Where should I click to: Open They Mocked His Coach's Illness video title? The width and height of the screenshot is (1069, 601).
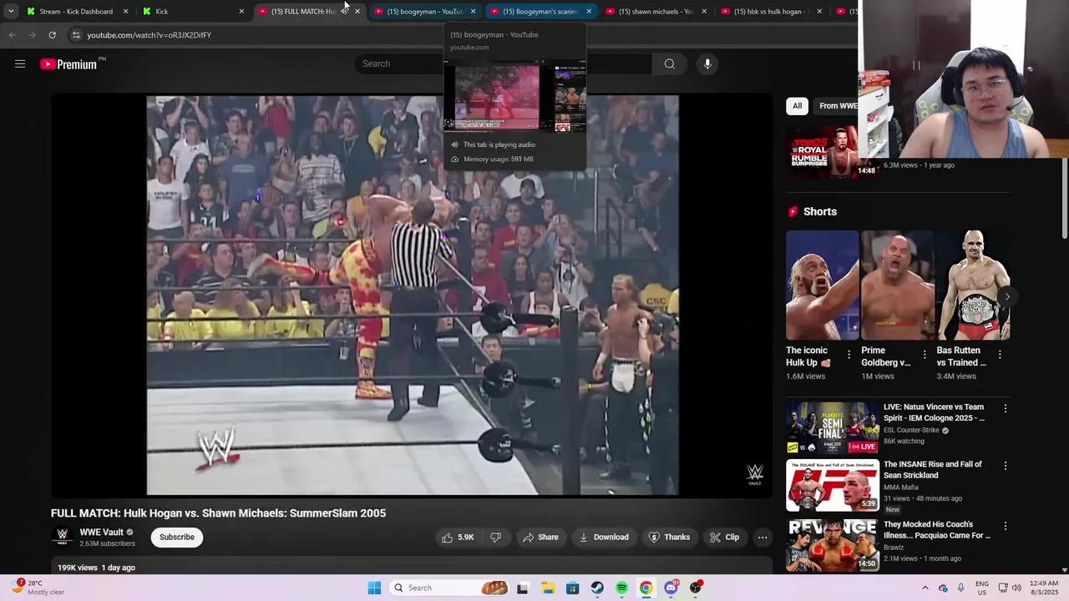937,530
